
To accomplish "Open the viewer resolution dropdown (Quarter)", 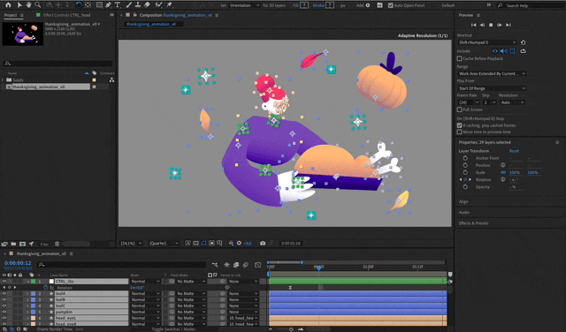I will pyautogui.click(x=164, y=244).
